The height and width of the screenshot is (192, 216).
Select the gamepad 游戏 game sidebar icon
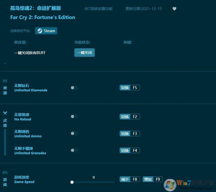point(5,173)
